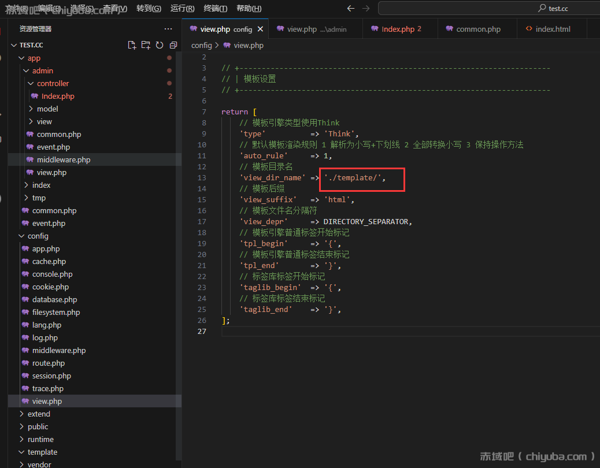Click the 'view_suffix' key on line 15
The height and width of the screenshot is (468, 600).
click(268, 199)
